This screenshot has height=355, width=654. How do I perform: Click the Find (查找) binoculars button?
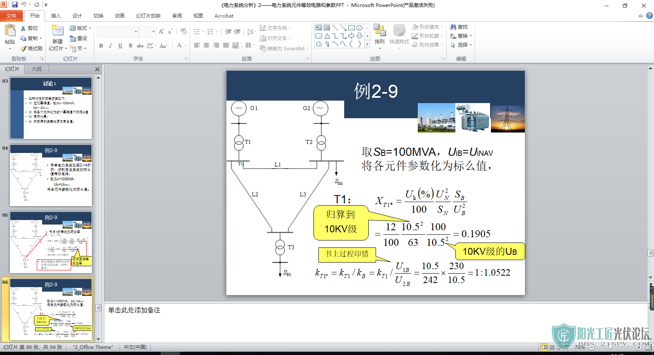point(459,27)
